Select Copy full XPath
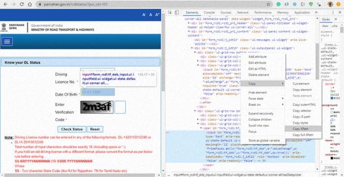The height and width of the screenshot is (177, 344). click(303, 135)
